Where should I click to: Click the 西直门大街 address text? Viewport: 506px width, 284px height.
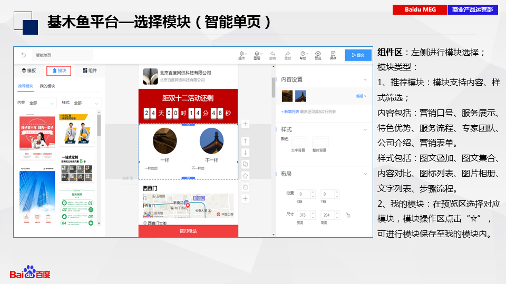[157, 223]
